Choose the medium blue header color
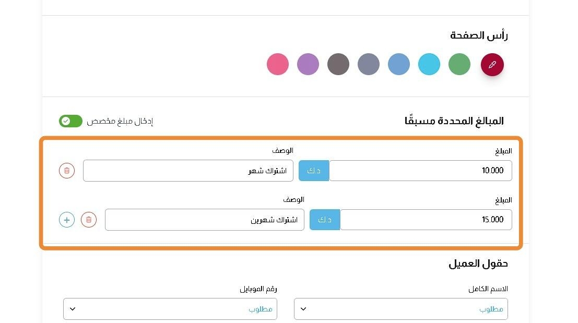The height and width of the screenshot is (323, 578). (x=398, y=64)
